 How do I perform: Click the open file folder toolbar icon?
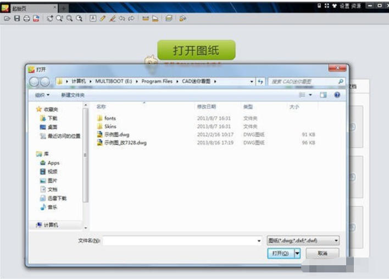(x=7, y=18)
